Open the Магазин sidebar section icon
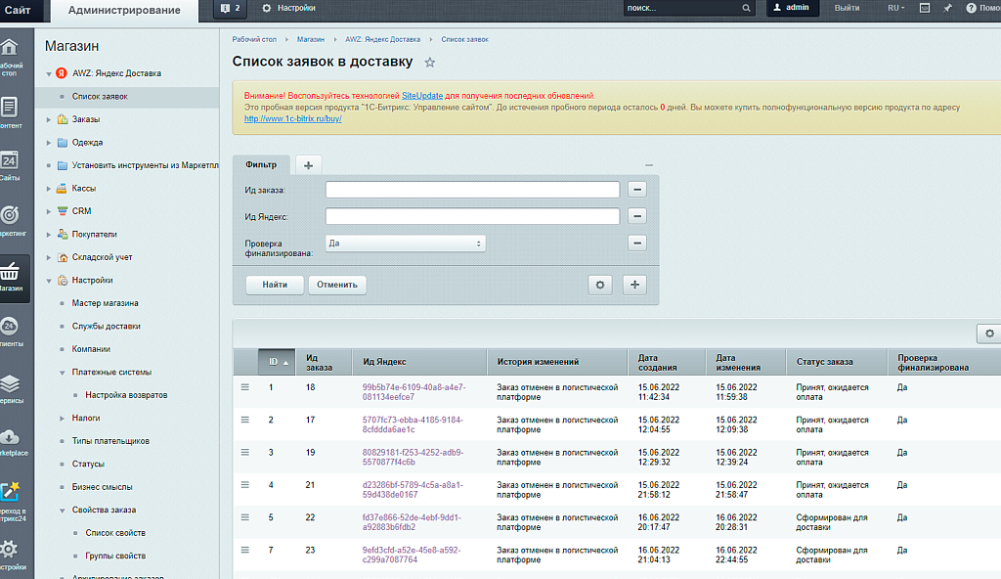The height and width of the screenshot is (579, 1001). point(9,272)
